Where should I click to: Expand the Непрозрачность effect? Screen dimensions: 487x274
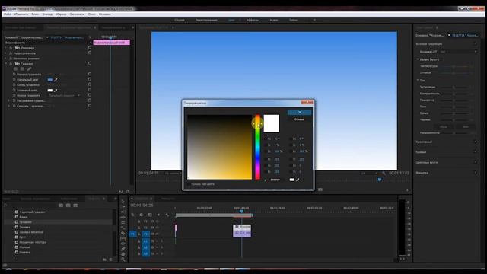5,53
